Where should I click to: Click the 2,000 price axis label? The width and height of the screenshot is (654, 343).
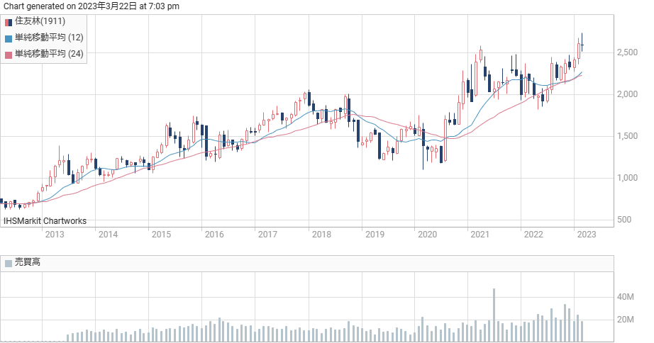pyautogui.click(x=628, y=94)
